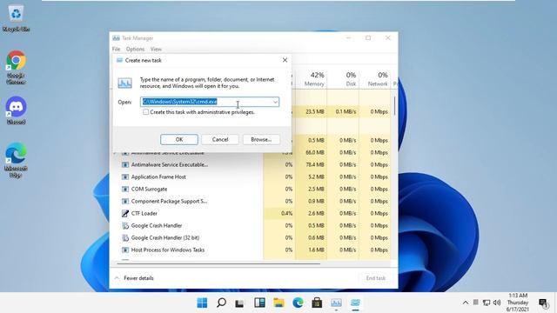Open Discord desktop shortcut

click(16, 110)
